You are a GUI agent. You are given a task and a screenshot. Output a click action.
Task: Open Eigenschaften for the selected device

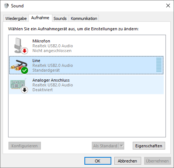point(149,146)
